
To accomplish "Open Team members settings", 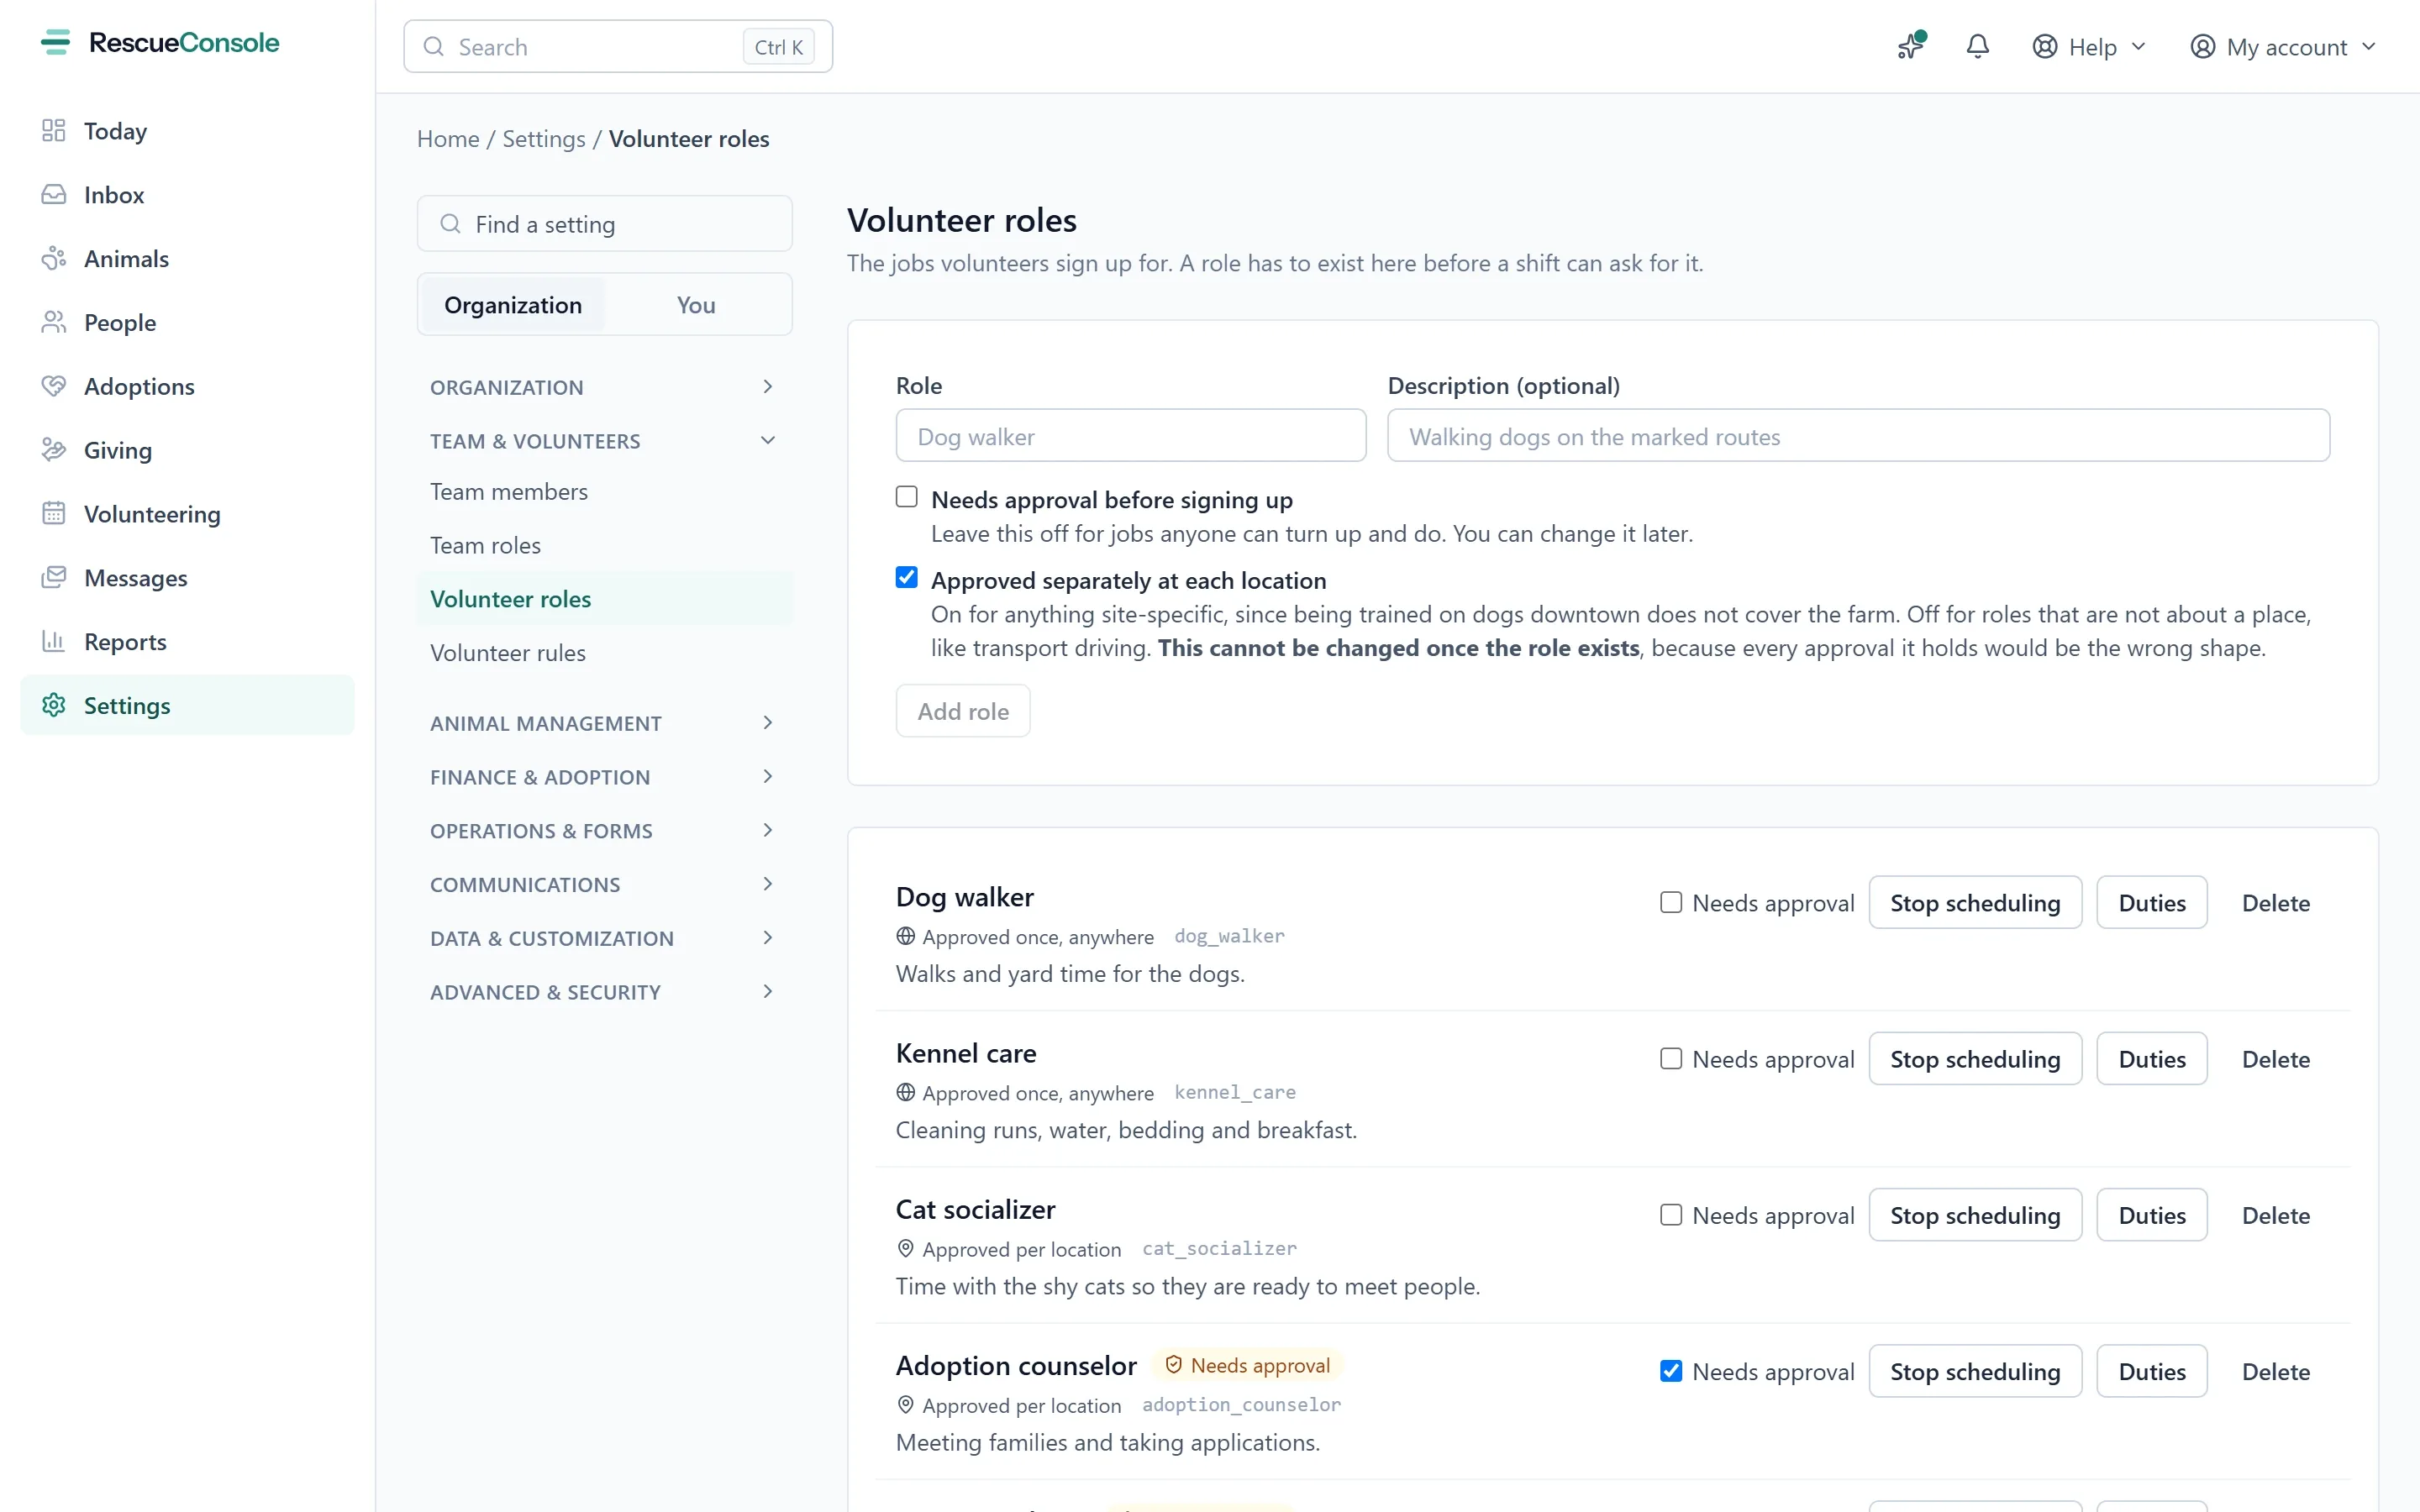I will tap(604, 492).
